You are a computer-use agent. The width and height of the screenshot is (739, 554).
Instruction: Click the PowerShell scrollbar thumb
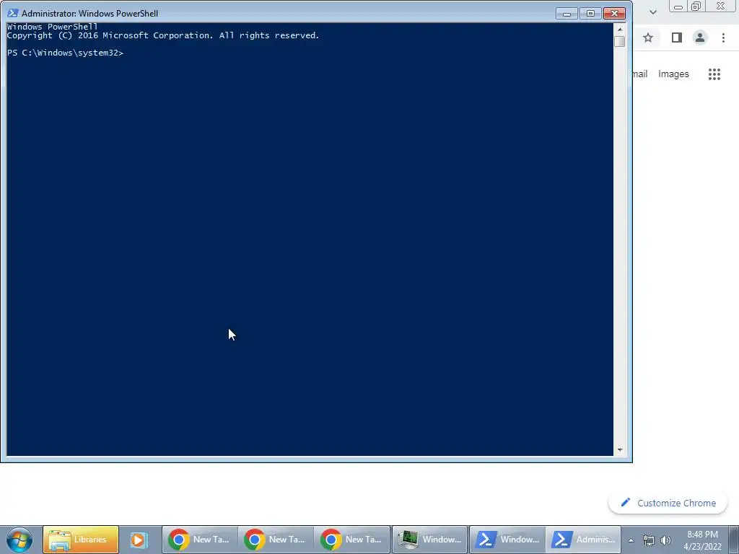(x=620, y=41)
